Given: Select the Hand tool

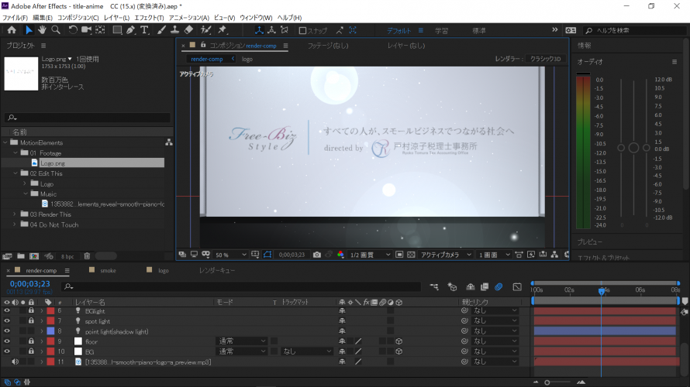Looking at the screenshot, I should (x=42, y=30).
